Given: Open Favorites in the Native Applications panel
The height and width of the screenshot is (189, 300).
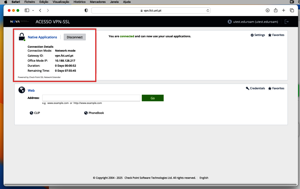Looking at the screenshot, I should coord(276,35).
